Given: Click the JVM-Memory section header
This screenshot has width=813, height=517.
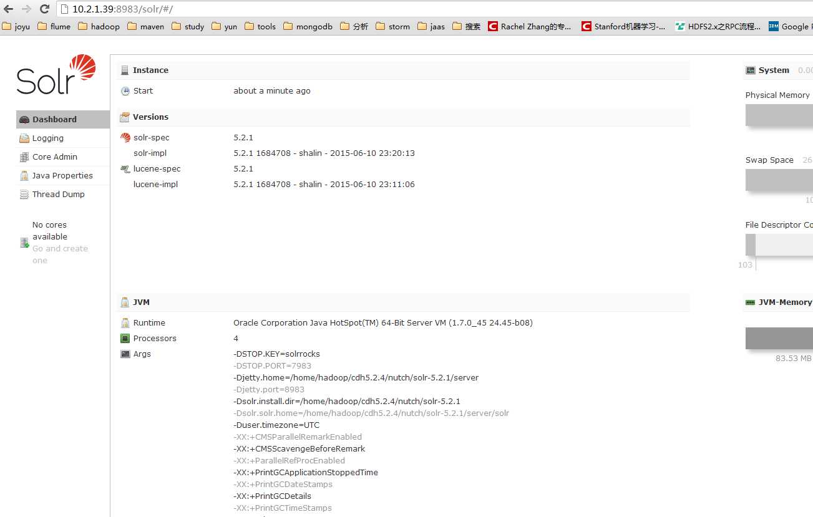Looking at the screenshot, I should (779, 302).
